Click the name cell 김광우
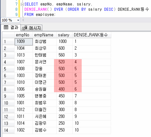This screenshot has height=137, width=151. tap(45, 123)
